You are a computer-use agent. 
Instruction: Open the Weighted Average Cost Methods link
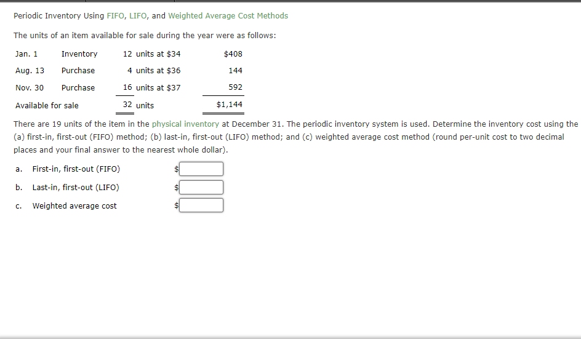(x=228, y=16)
